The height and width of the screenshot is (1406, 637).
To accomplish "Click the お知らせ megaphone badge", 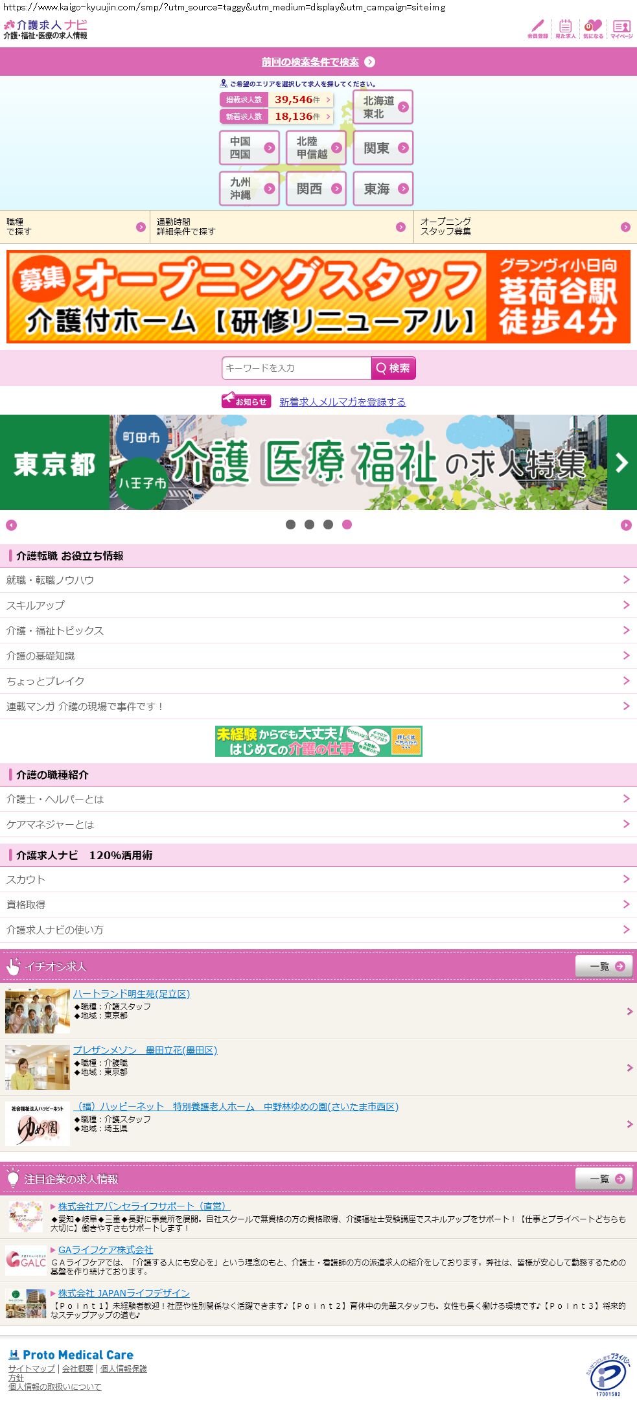I will 246,401.
